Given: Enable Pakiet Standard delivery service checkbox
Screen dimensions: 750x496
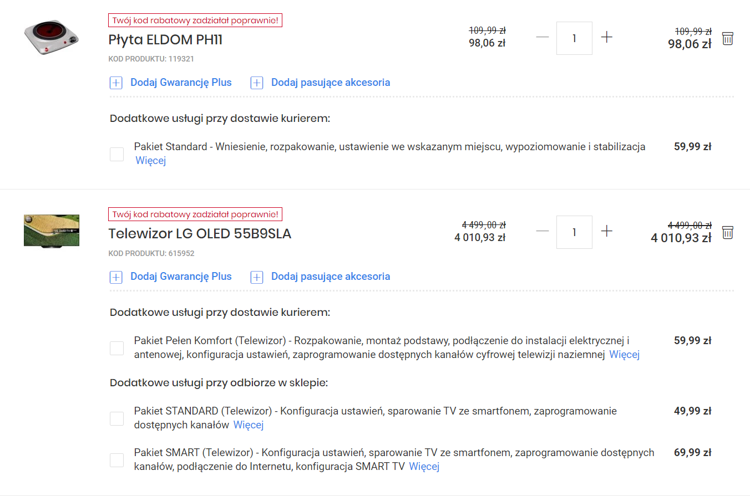Looking at the screenshot, I should pyautogui.click(x=116, y=154).
